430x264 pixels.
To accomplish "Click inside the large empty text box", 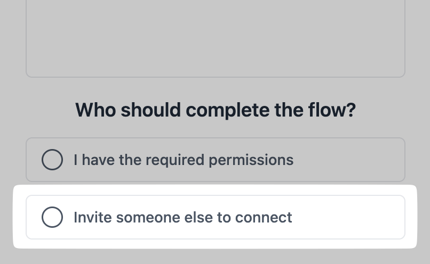I will [x=216, y=37].
